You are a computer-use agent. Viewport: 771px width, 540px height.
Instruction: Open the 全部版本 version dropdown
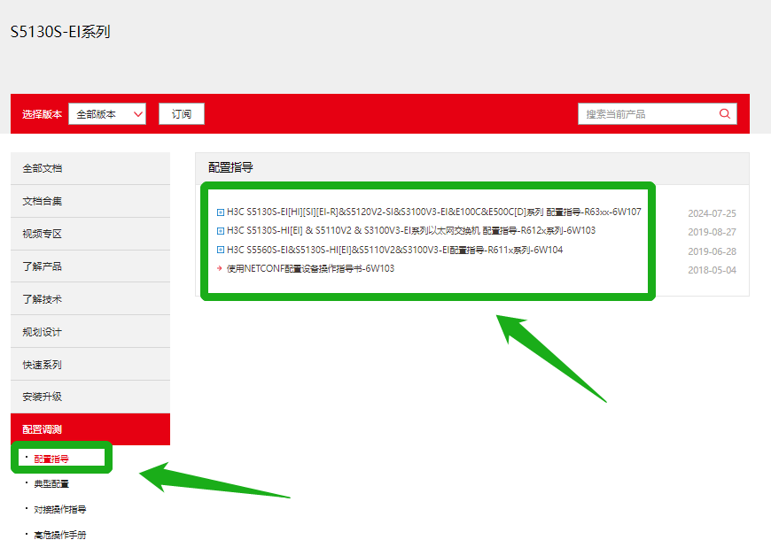coord(107,114)
